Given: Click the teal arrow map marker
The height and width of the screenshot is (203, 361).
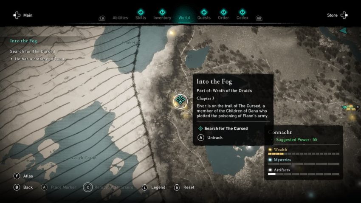Looking at the screenshot, I should click(343, 31).
